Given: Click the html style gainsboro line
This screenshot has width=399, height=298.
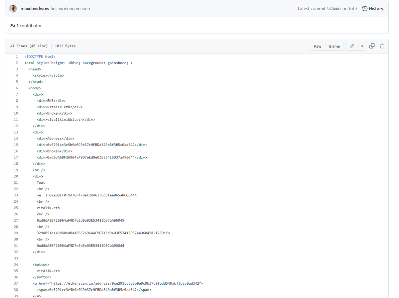Looking at the screenshot, I should click(78, 63).
